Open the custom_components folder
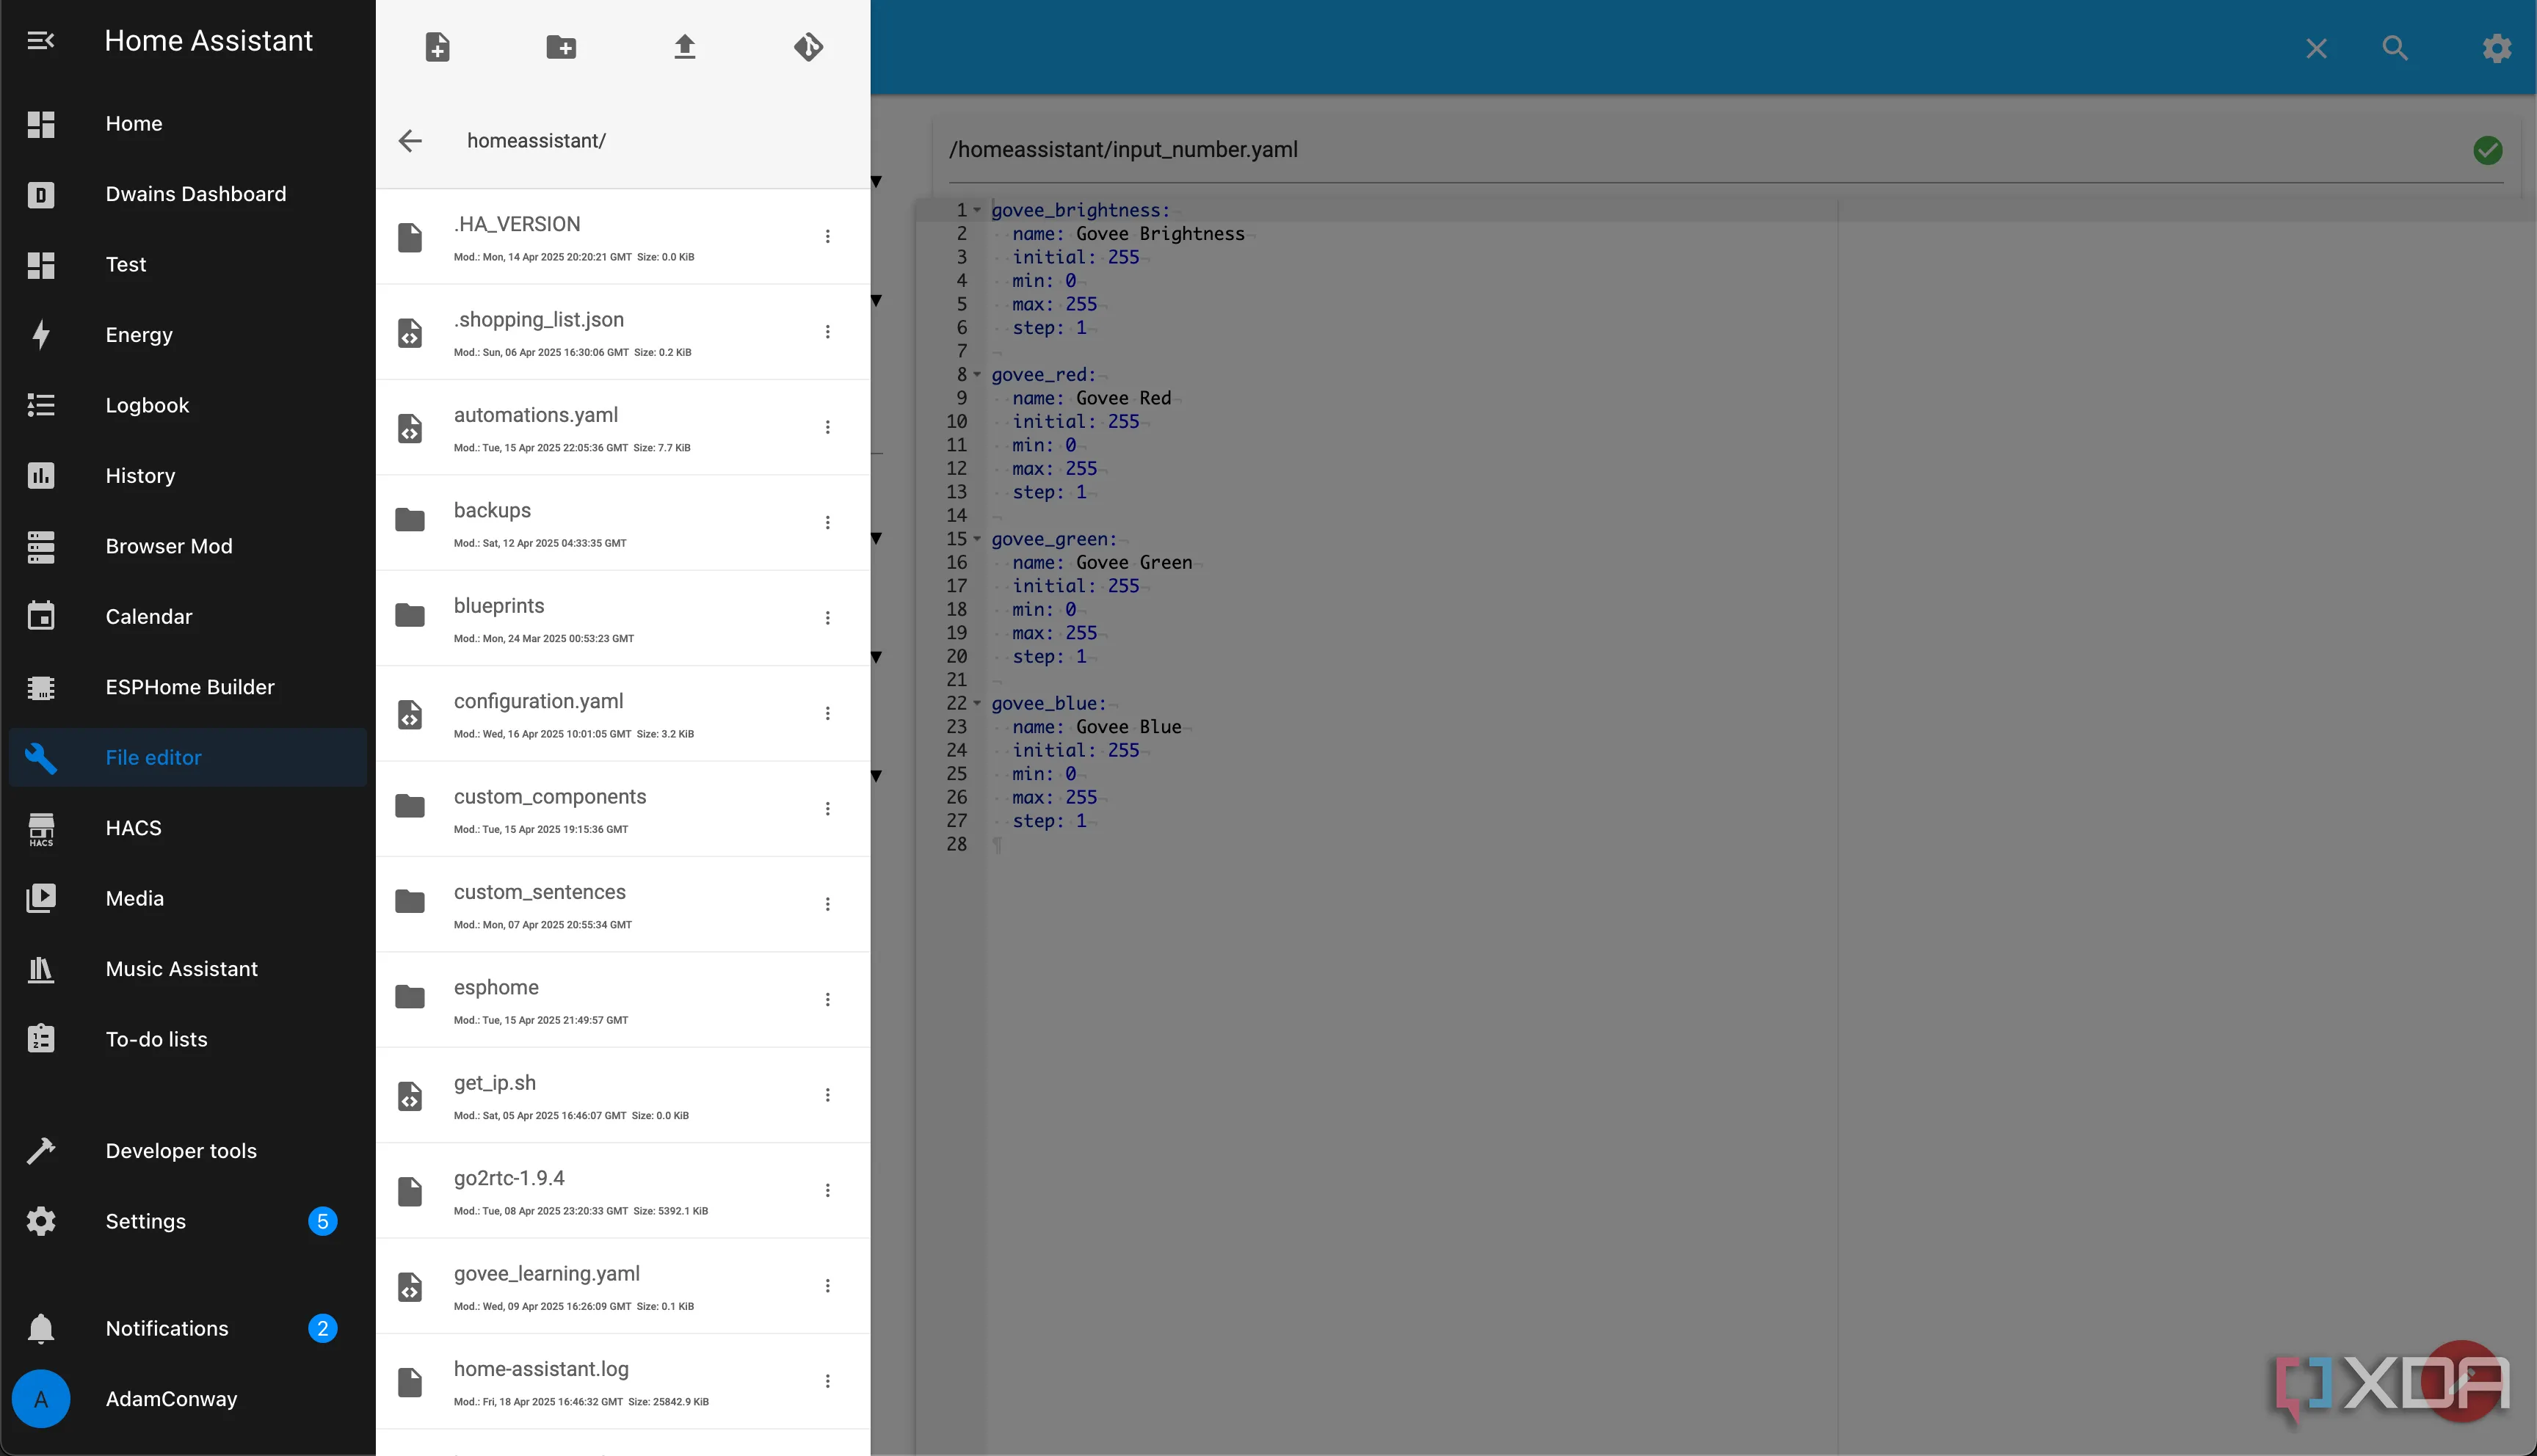2537x1456 pixels. (622, 809)
